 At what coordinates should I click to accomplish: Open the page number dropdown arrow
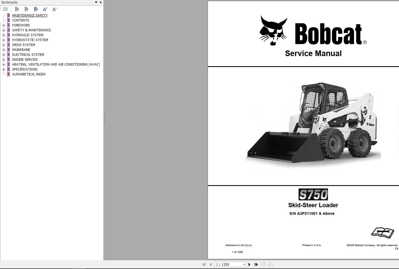244,264
